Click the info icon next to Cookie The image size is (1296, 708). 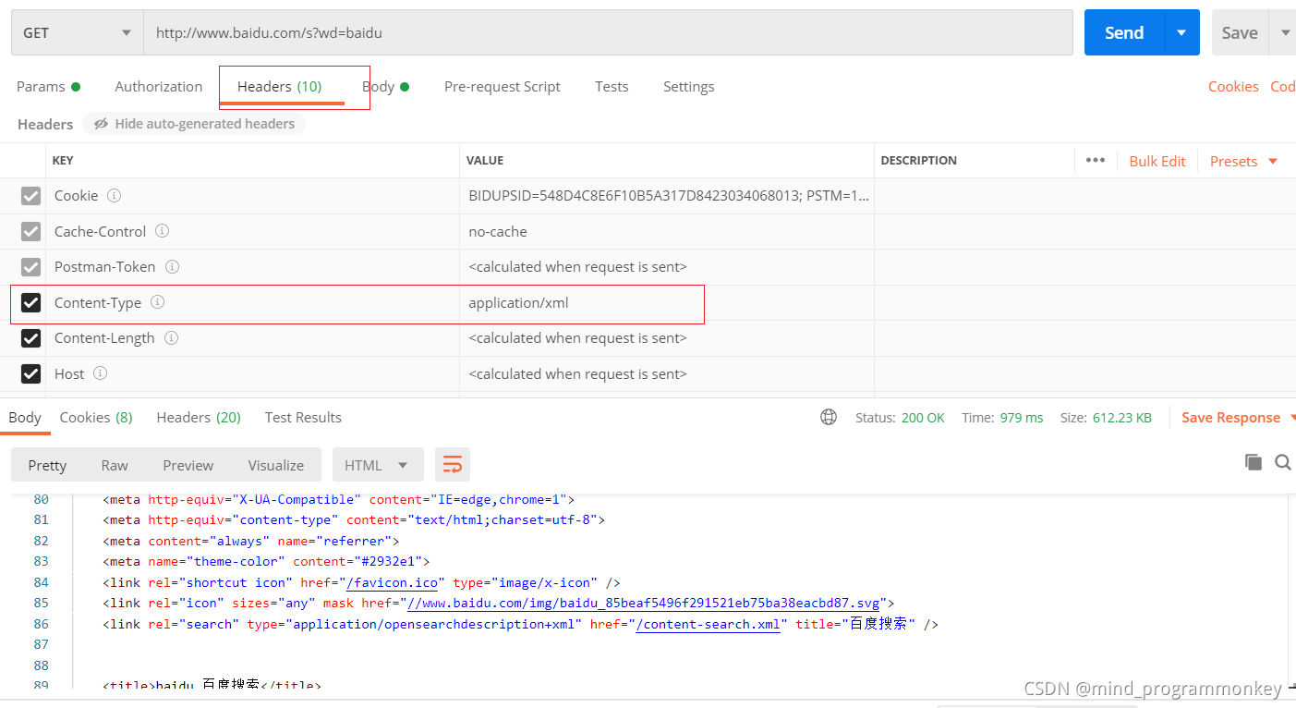(x=115, y=196)
